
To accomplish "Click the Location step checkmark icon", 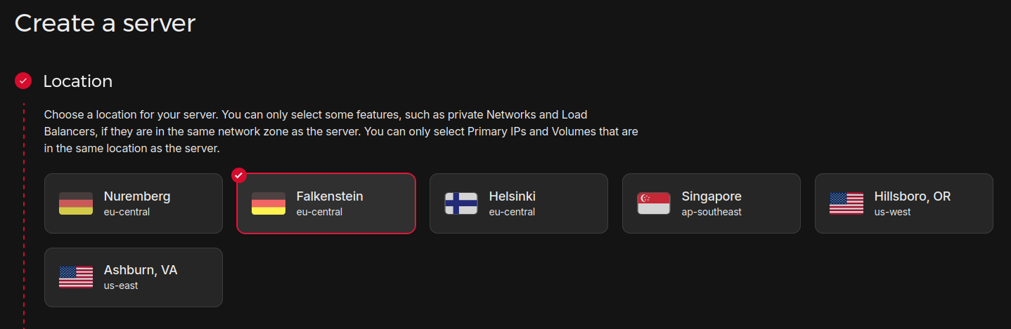I will [x=23, y=81].
